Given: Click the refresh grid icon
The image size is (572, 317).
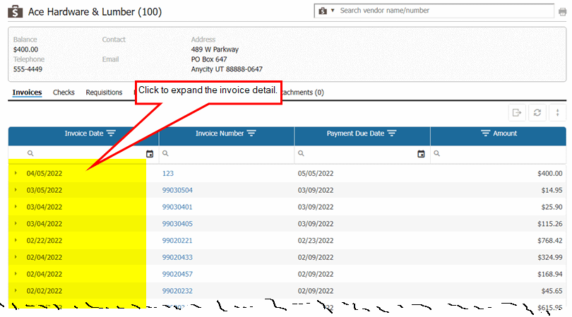Looking at the screenshot, I should 537,113.
